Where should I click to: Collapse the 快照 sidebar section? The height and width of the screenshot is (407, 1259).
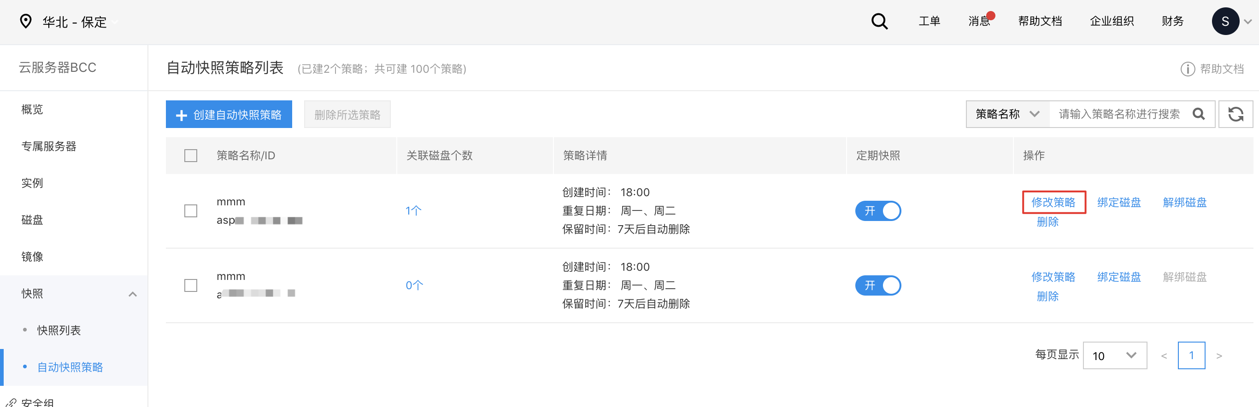pyautogui.click(x=132, y=294)
